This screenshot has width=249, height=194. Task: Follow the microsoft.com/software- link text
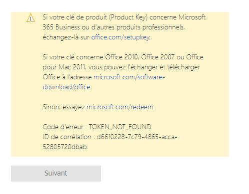pos(129,77)
